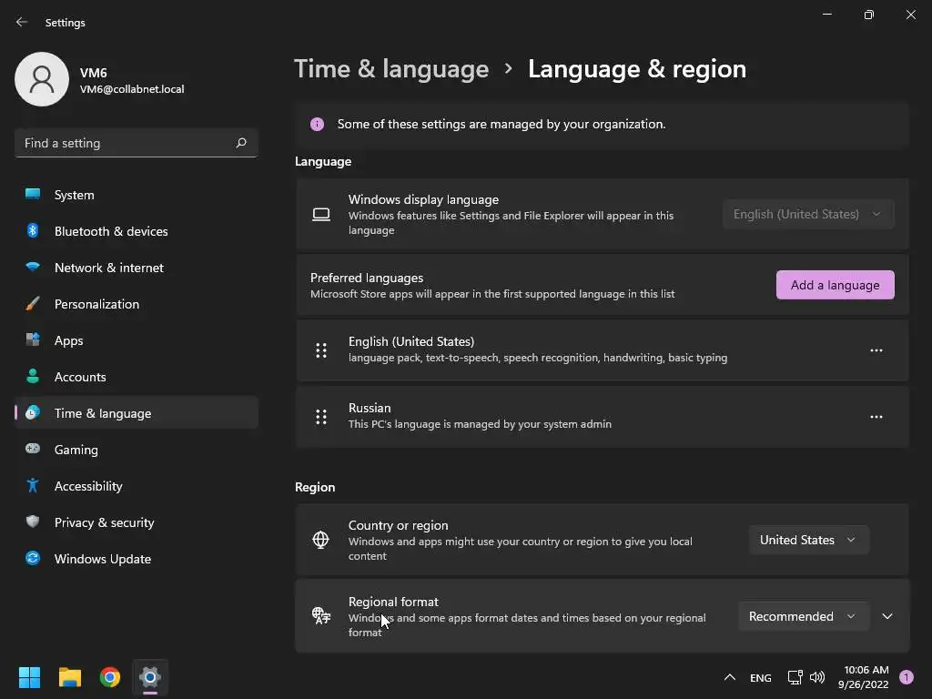This screenshot has width=932, height=699.
Task: Grab the English (United States) drag handle
Action: 321,350
